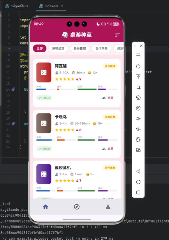Screen dimensions: 169x240
Task: Rotate emulator screen clockwise
Action: (138, 108)
